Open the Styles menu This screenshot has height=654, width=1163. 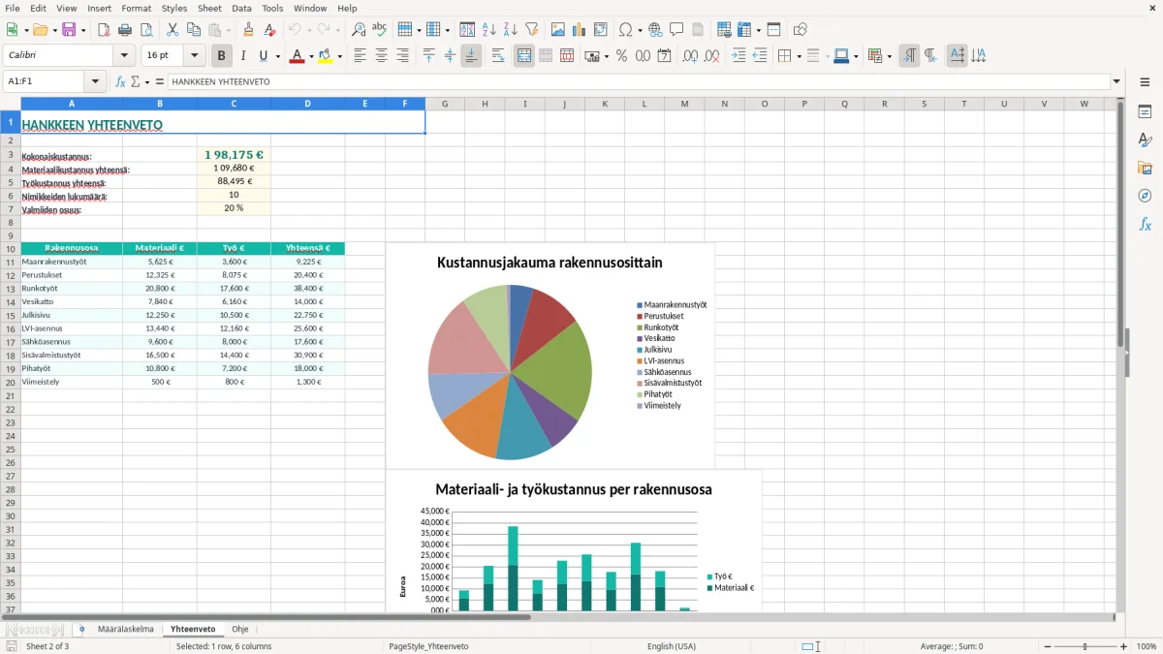pyautogui.click(x=174, y=8)
